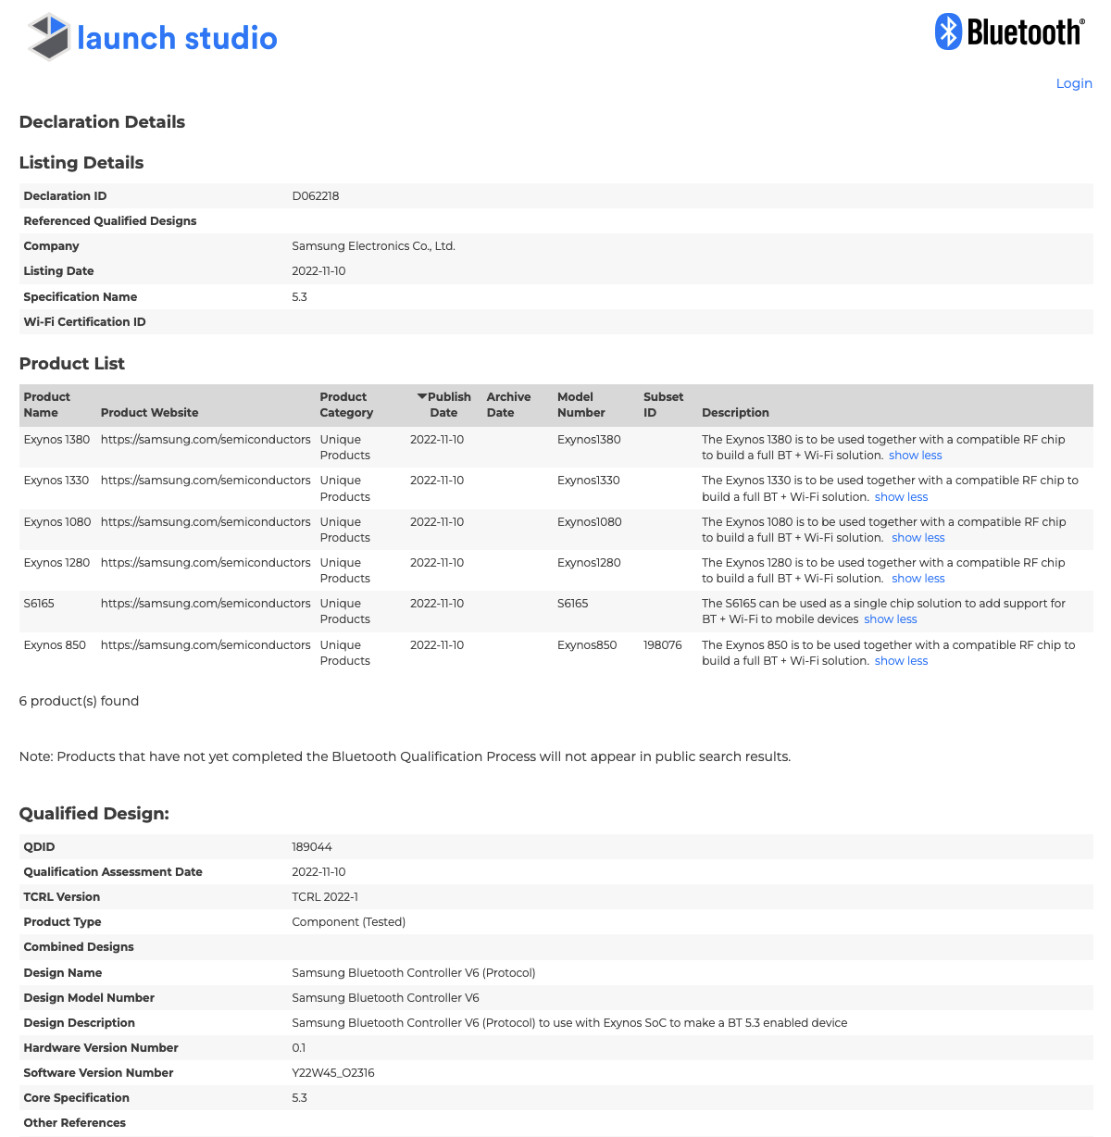Viewport: 1111px width, 1137px height.
Task: Click show less for Exynos 1280
Action: coord(918,578)
